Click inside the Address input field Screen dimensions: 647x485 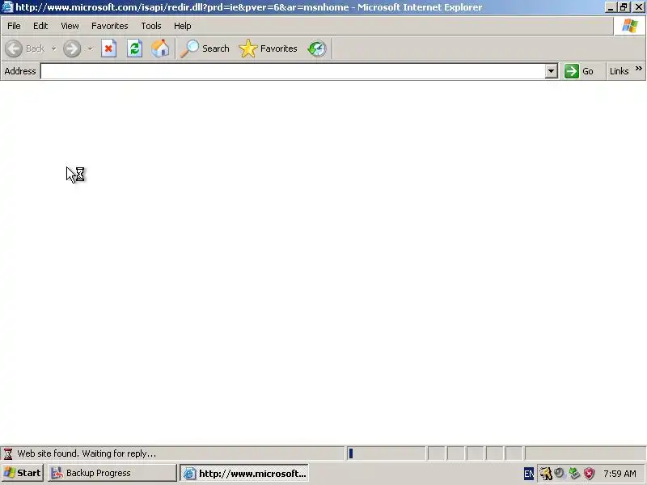(x=292, y=71)
